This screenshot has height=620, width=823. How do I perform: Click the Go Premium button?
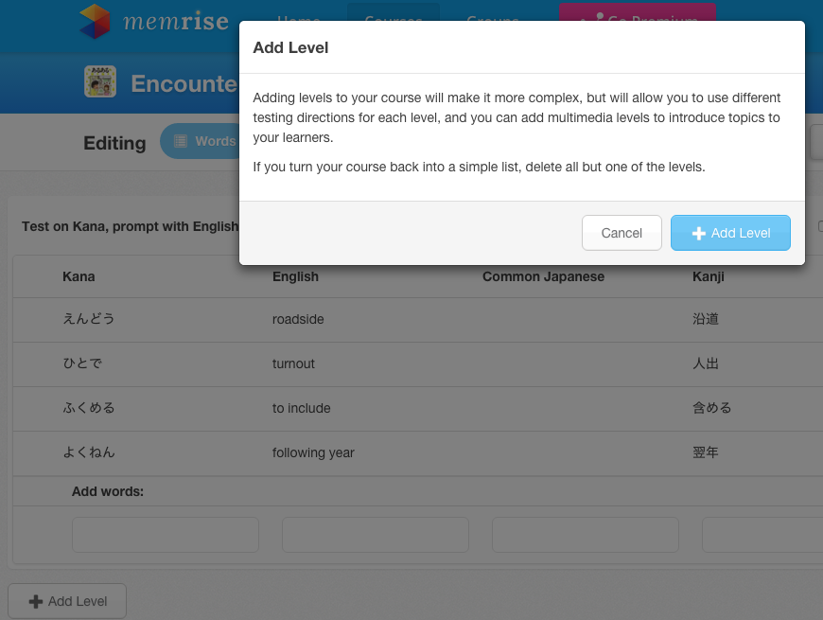tap(638, 12)
